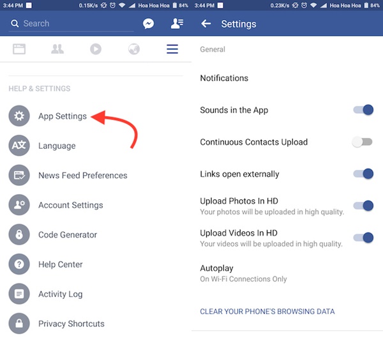
Task: Select the Upload Photos In HD label
Action: 239,201
